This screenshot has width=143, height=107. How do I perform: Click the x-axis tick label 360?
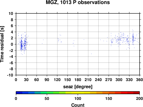pyautogui.click(x=140, y=80)
